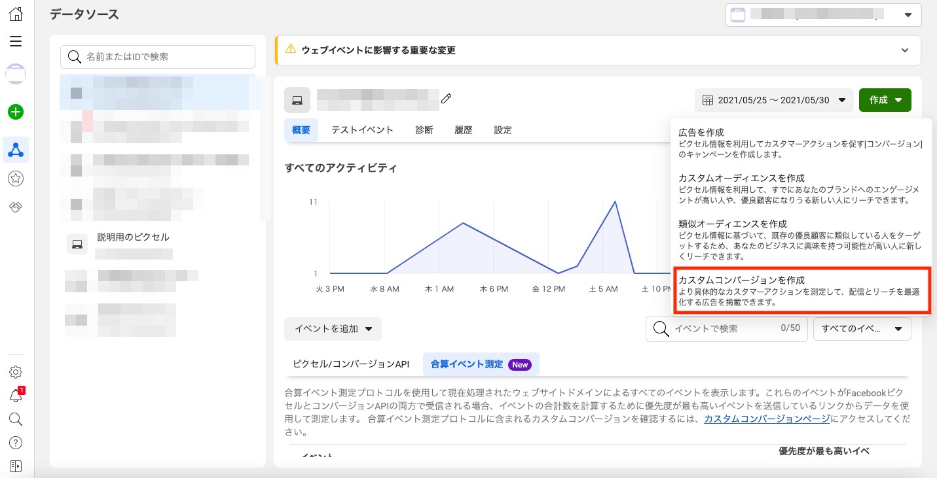Click the bottom panel icon in the sidebar
The height and width of the screenshot is (478, 937).
click(16, 466)
